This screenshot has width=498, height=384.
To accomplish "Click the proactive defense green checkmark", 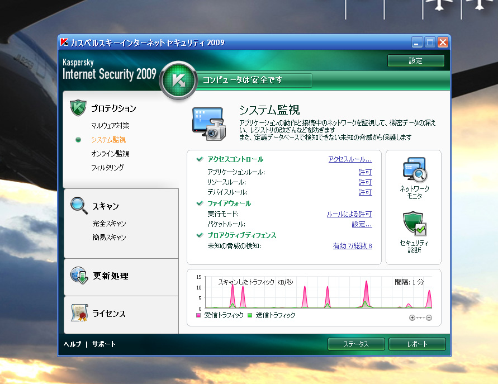I will tap(200, 235).
